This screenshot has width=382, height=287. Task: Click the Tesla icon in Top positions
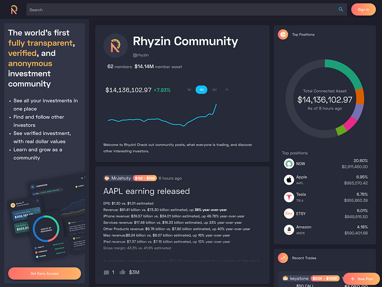coord(289,196)
